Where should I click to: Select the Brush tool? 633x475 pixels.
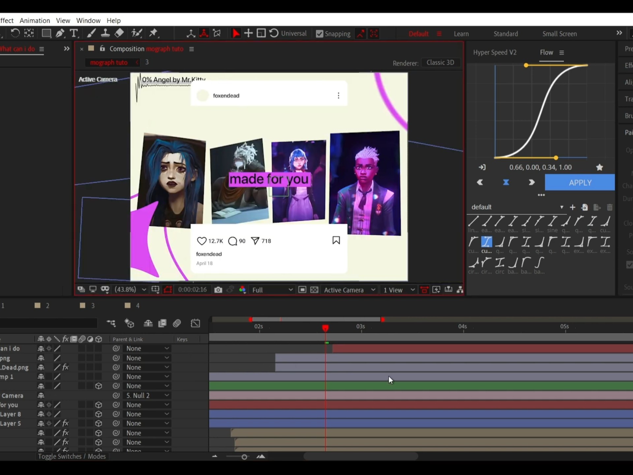[x=91, y=33]
